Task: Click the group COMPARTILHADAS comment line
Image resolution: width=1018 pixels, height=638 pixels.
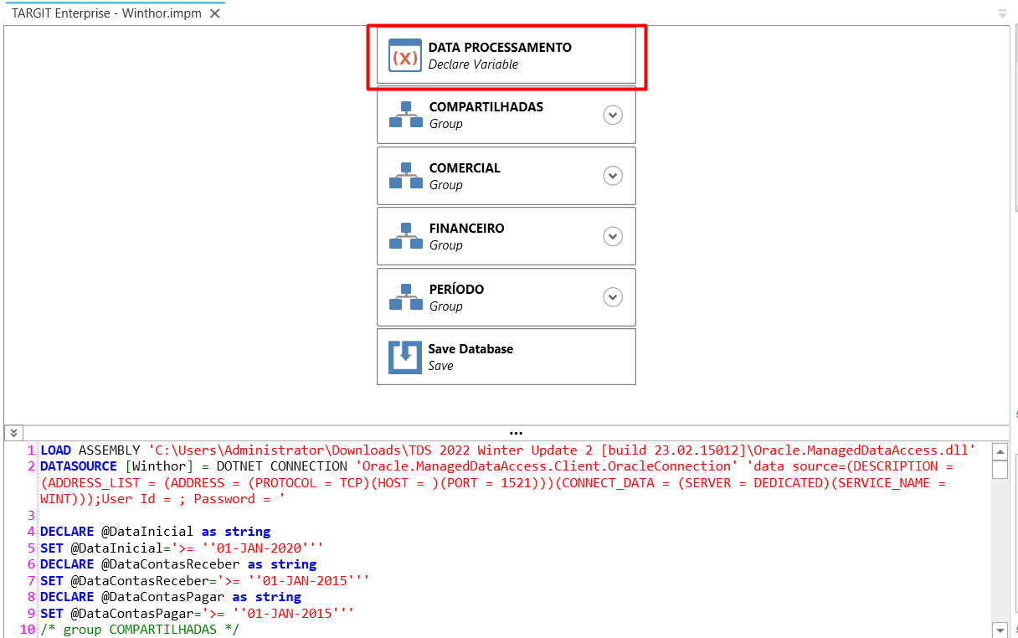Action: pyautogui.click(x=140, y=630)
